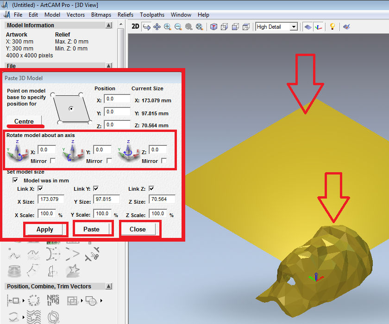
Task: Select the twiddle rotate view tool
Action: point(146,27)
